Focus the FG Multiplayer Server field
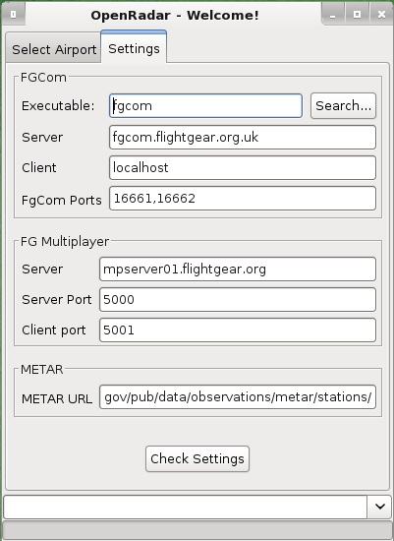394x541 pixels. tap(238, 270)
